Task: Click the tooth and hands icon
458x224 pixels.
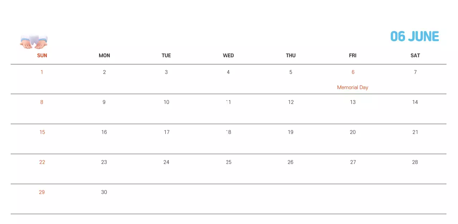Action: click(x=34, y=42)
